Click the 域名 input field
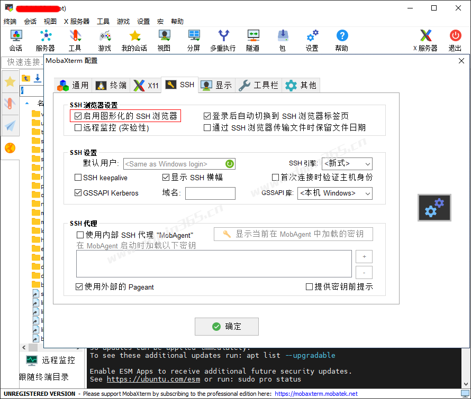Image resolution: width=471 pixels, height=399 pixels. pyautogui.click(x=210, y=193)
